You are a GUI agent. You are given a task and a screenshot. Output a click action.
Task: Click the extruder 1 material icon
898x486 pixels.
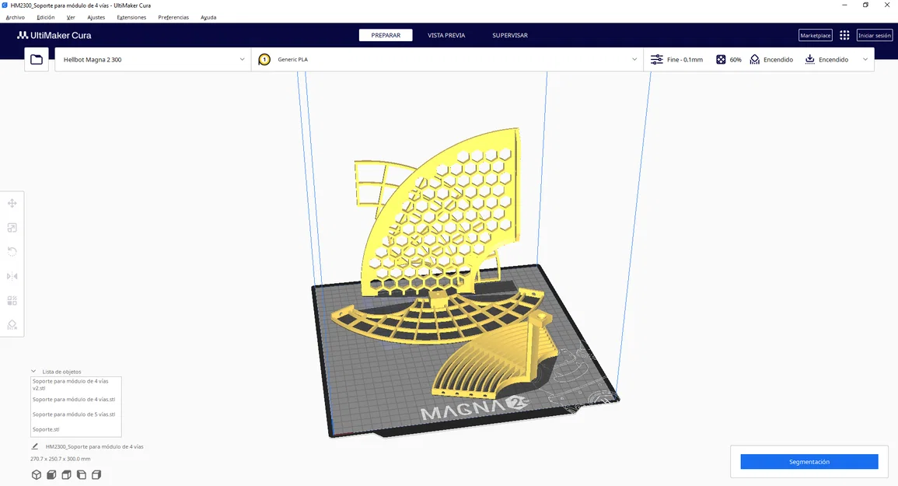point(264,60)
